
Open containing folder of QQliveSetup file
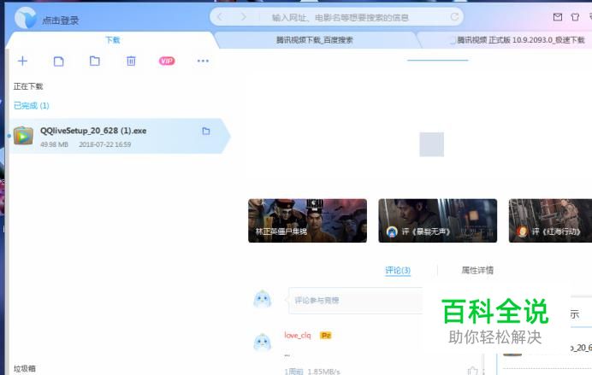click(206, 131)
